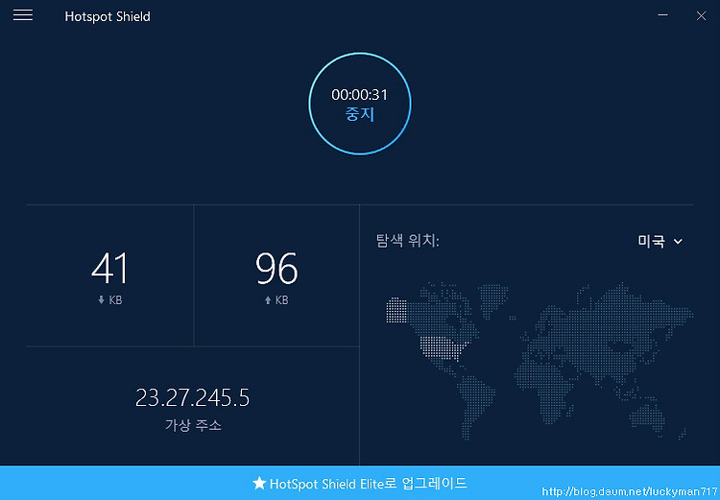Viewport: 720px width, 500px height.
Task: Click the 가상 주소 label
Action: click(193, 425)
